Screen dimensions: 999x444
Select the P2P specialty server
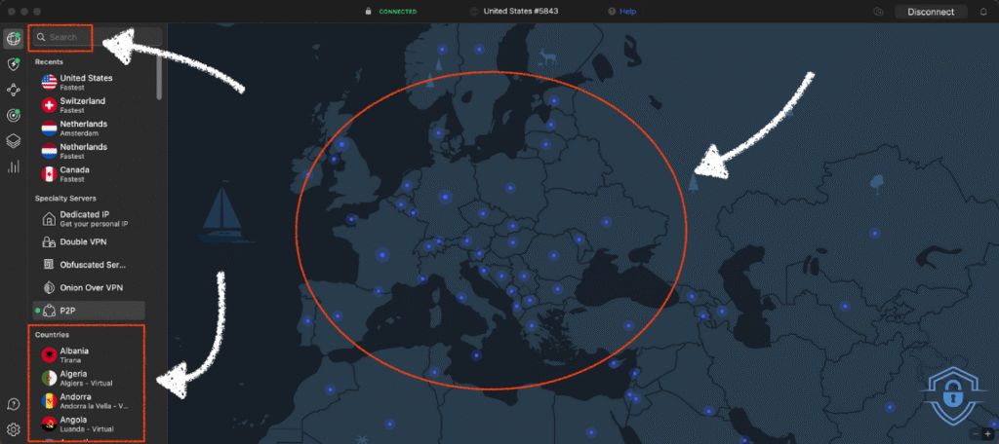pyautogui.click(x=89, y=311)
